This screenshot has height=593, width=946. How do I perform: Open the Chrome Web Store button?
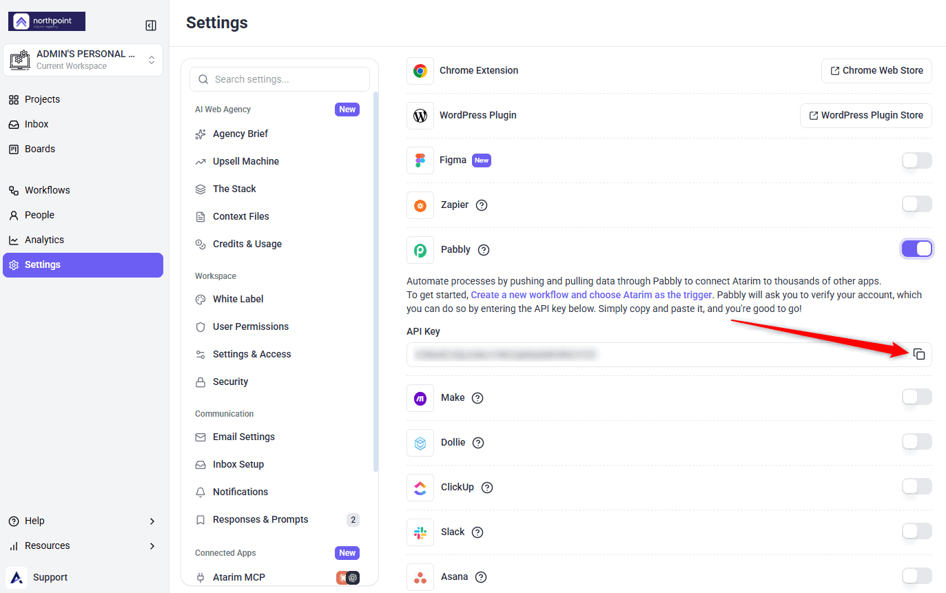pos(876,70)
